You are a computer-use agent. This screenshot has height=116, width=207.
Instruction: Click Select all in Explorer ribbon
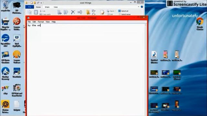(x=124, y=11)
